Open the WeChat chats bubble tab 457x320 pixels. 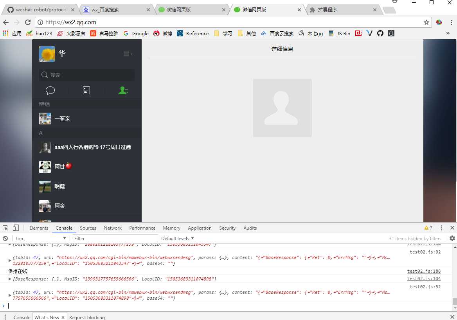point(50,90)
